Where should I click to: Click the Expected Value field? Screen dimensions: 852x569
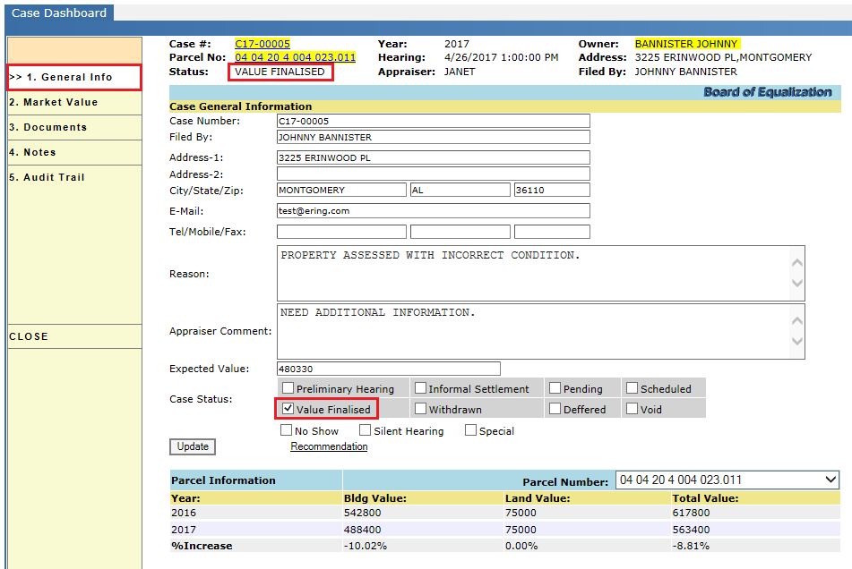[389, 369]
